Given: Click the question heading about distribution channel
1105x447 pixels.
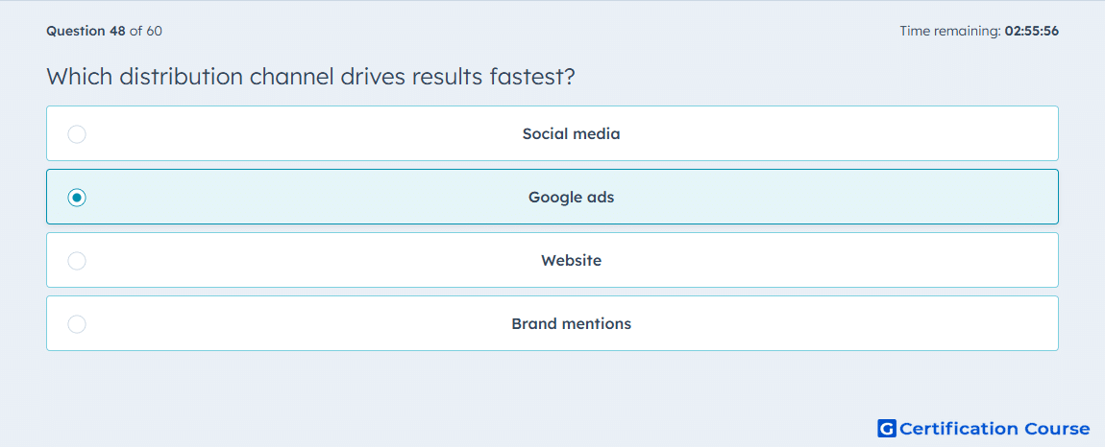Looking at the screenshot, I should click(310, 77).
